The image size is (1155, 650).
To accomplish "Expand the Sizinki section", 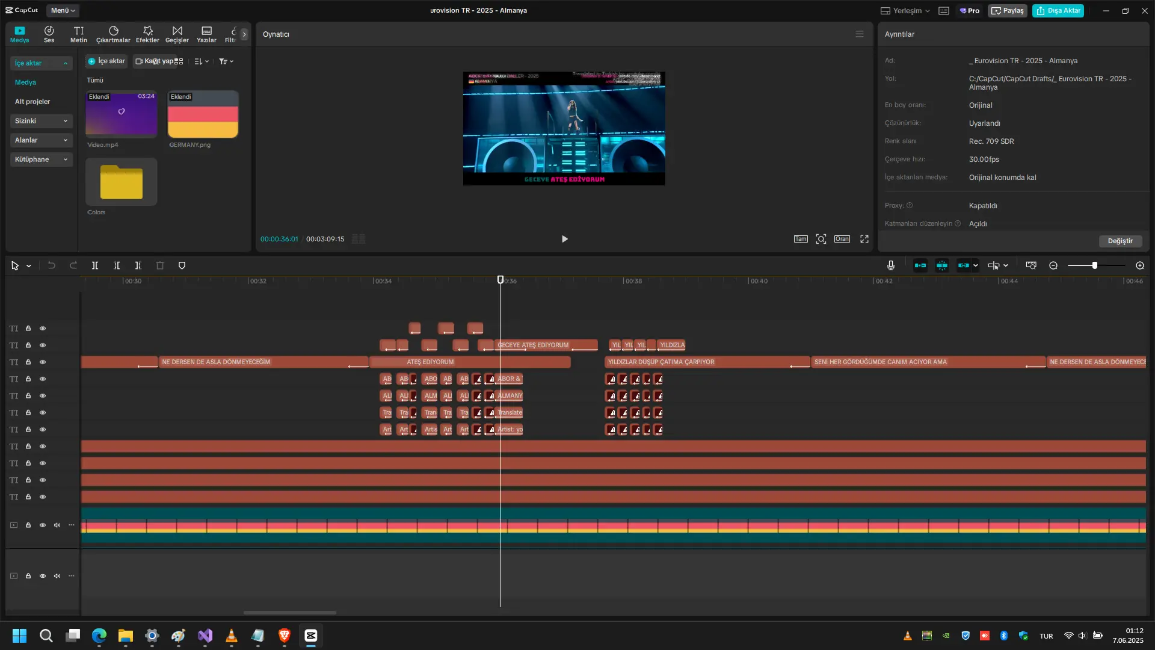I will [x=41, y=121].
